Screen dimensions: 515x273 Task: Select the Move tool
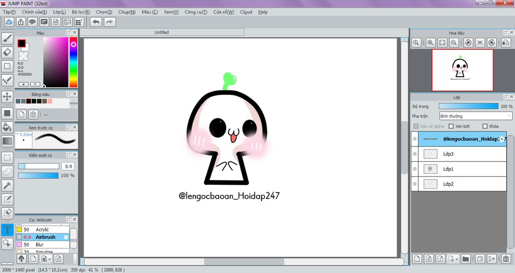point(7,97)
